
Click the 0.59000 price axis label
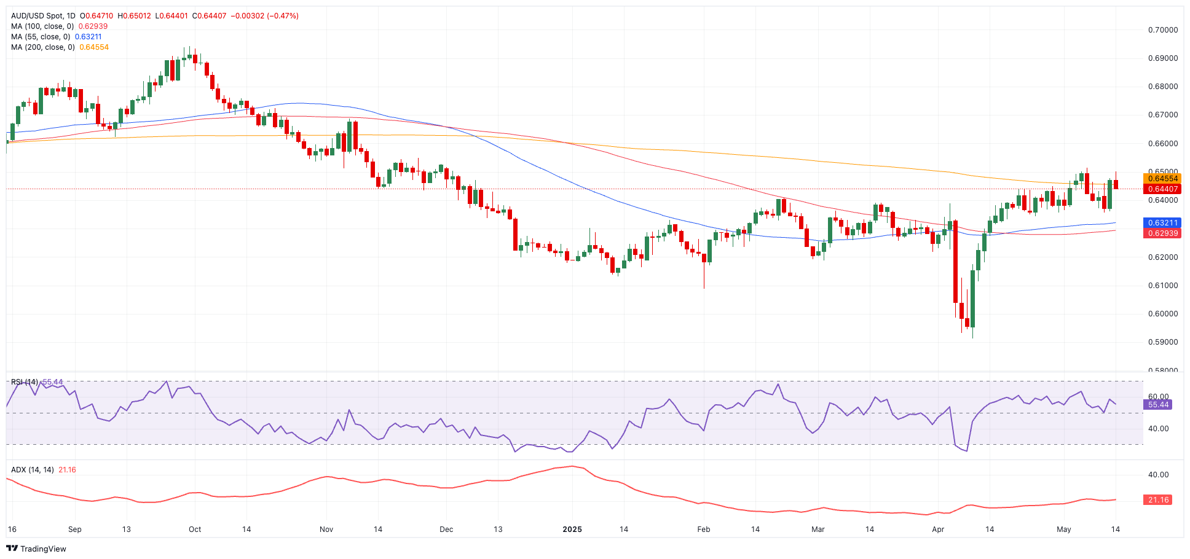1163,342
